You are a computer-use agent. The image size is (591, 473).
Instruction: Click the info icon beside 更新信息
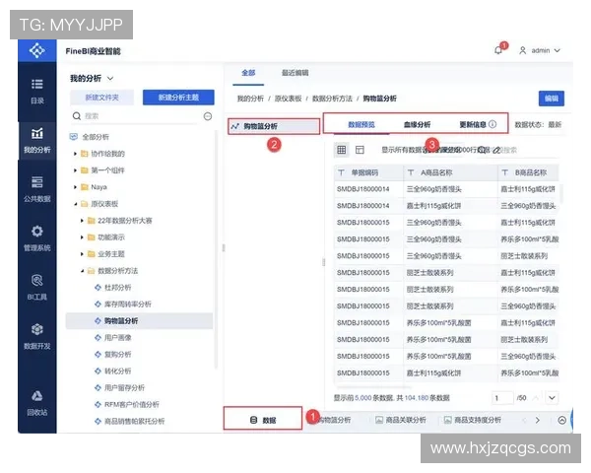click(x=492, y=124)
